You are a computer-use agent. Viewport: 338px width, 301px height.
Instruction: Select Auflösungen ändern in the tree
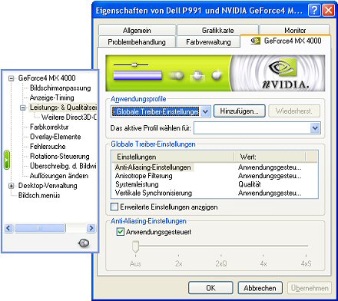pyautogui.click(x=59, y=176)
